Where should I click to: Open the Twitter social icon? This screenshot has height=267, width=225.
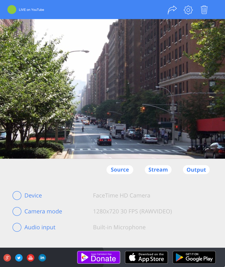[x=19, y=258]
